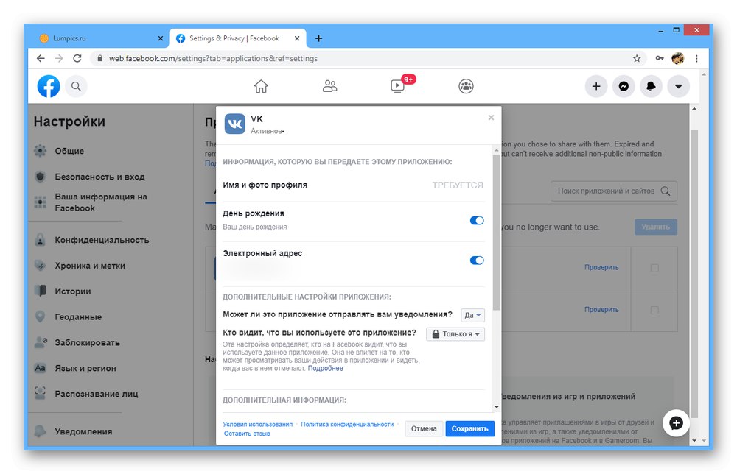Open Chrome three-dot menu

[696, 58]
